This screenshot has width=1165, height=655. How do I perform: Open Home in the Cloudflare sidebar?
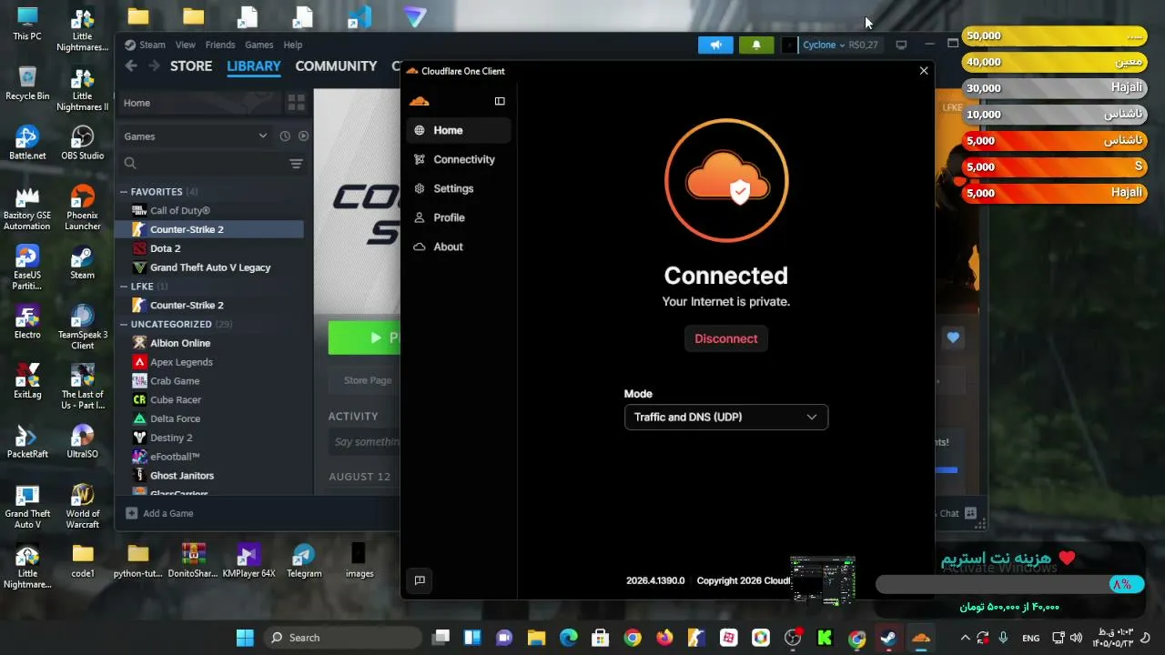point(459,130)
